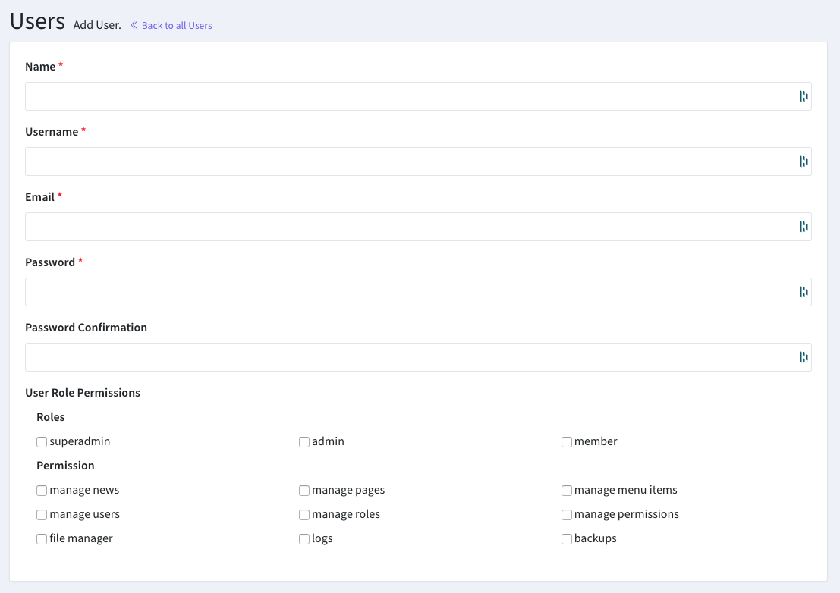This screenshot has width=840, height=593.
Task: Enable the manage roles permission
Action: 304,515
